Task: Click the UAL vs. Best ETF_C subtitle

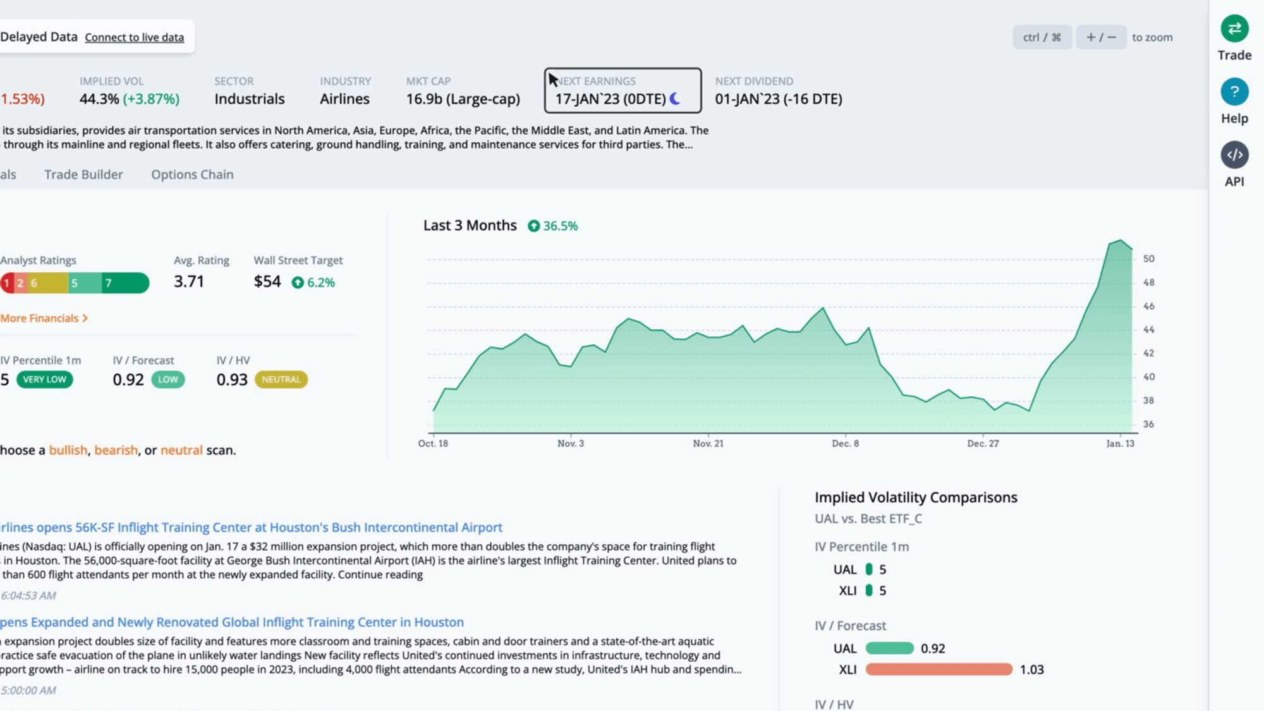Action: (x=868, y=519)
